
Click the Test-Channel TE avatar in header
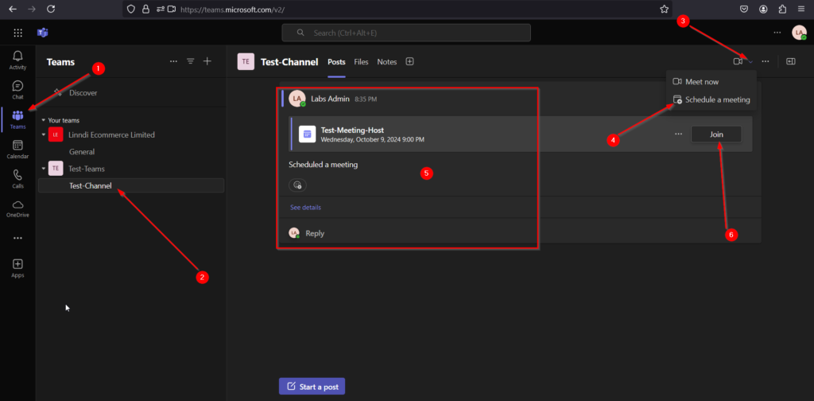click(246, 61)
